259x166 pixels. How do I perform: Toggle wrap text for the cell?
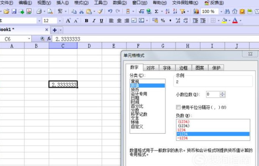pyautogui.click(x=134, y=20)
